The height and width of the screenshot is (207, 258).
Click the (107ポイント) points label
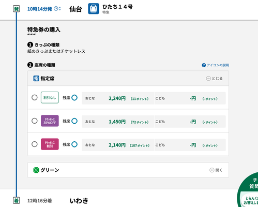tap(140, 145)
